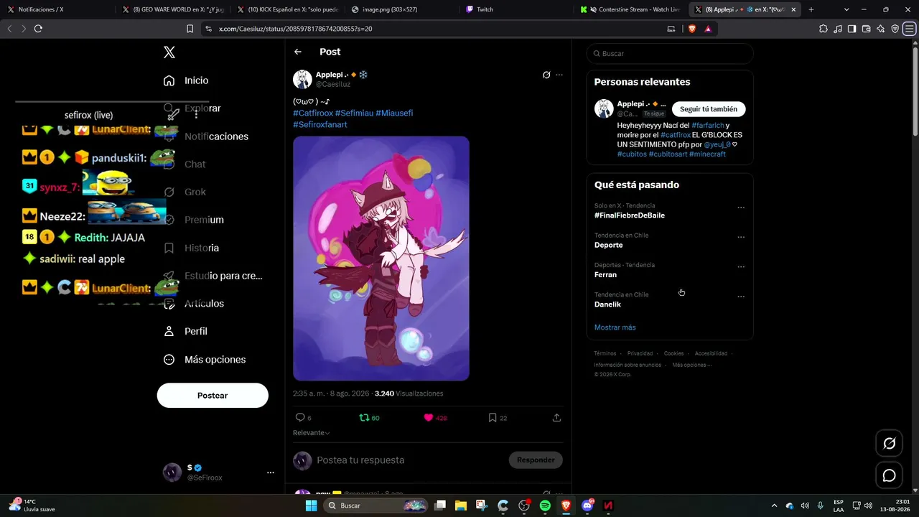Bookmark the fanart post
The height and width of the screenshot is (517, 919).
(x=493, y=417)
